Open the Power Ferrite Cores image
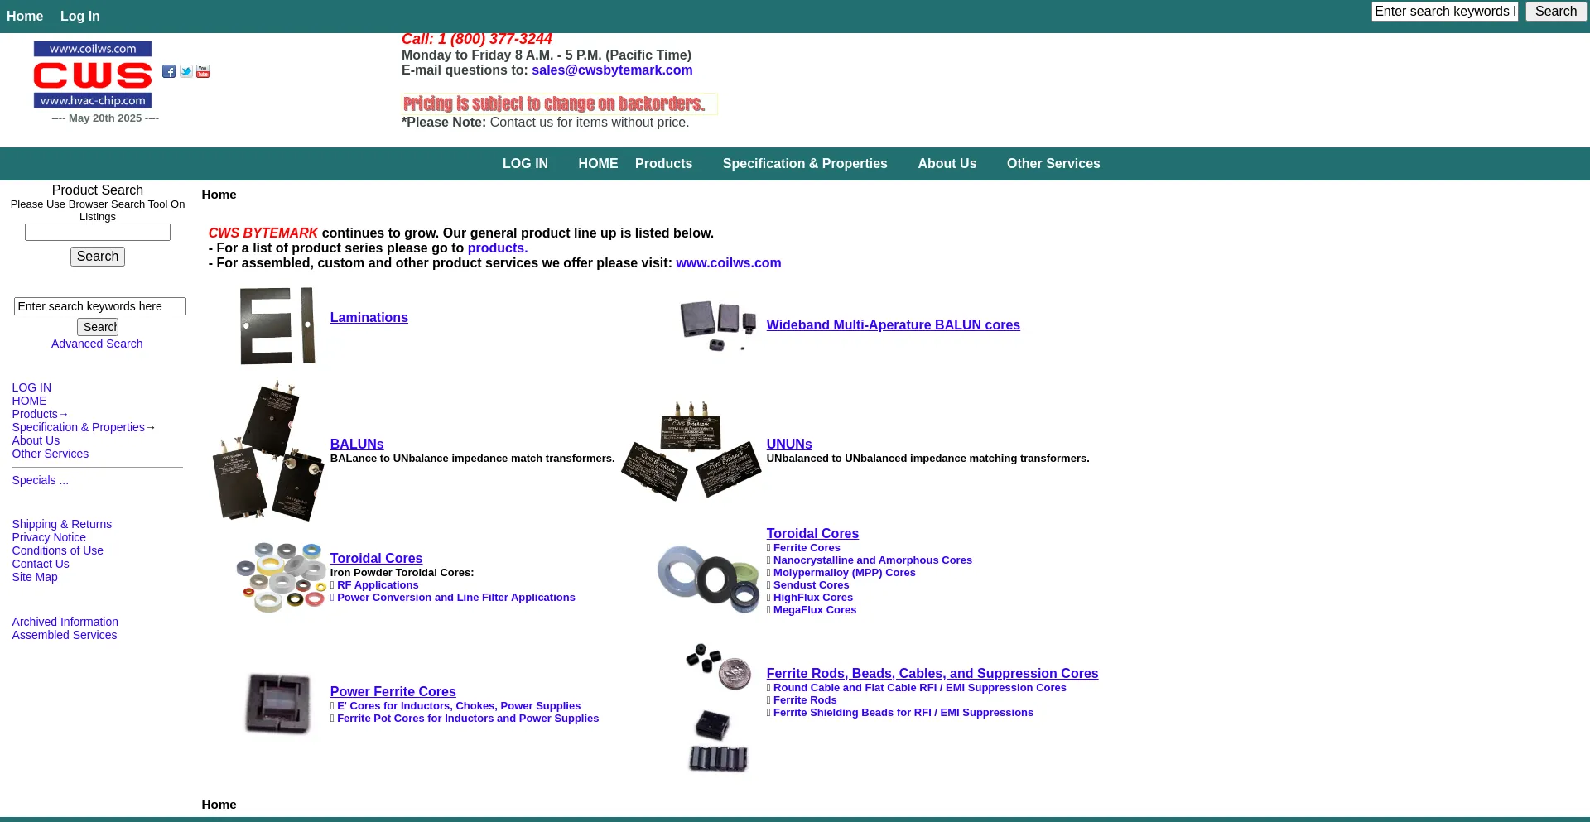This screenshot has width=1590, height=822. (x=278, y=704)
